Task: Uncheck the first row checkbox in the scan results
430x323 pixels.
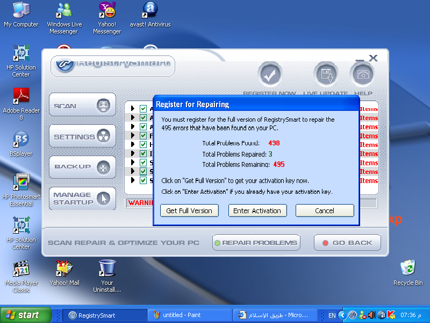Action: click(143, 109)
